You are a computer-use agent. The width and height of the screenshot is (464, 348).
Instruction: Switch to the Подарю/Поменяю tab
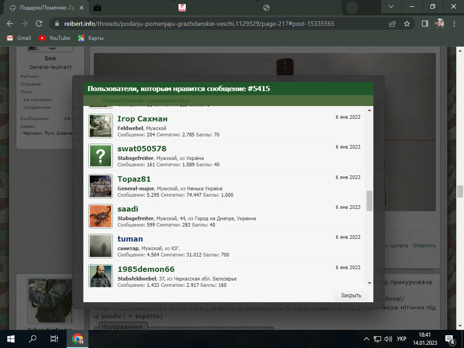[x=43, y=8]
